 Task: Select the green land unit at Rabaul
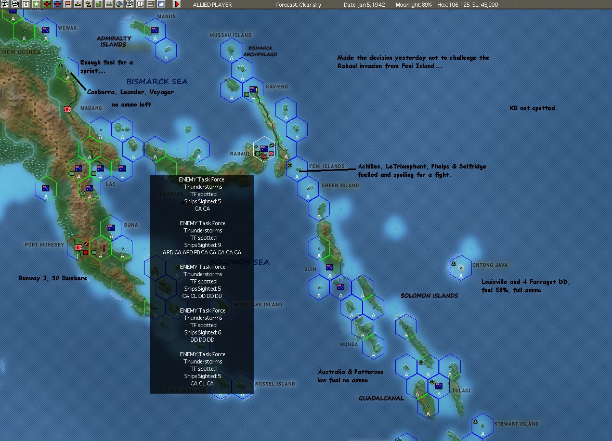point(257,153)
